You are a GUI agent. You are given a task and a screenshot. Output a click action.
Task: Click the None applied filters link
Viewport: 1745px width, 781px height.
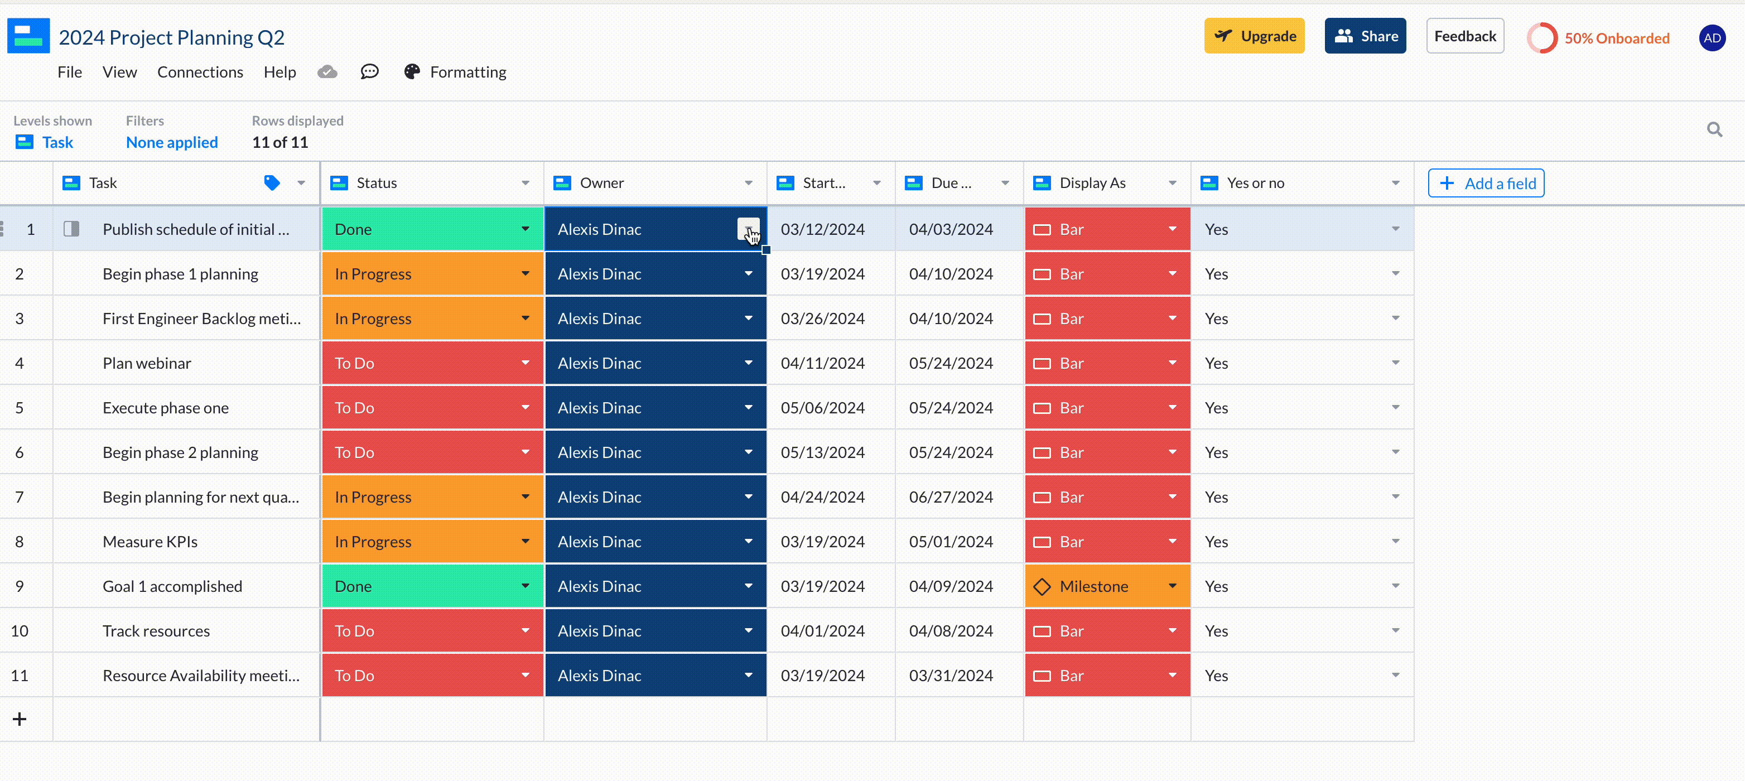[x=172, y=142]
